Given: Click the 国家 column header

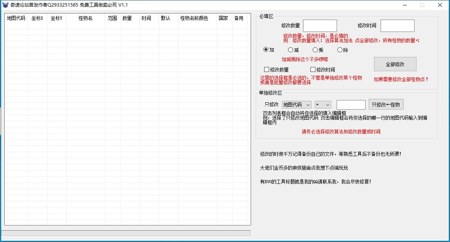Looking at the screenshot, I should coord(223,18).
